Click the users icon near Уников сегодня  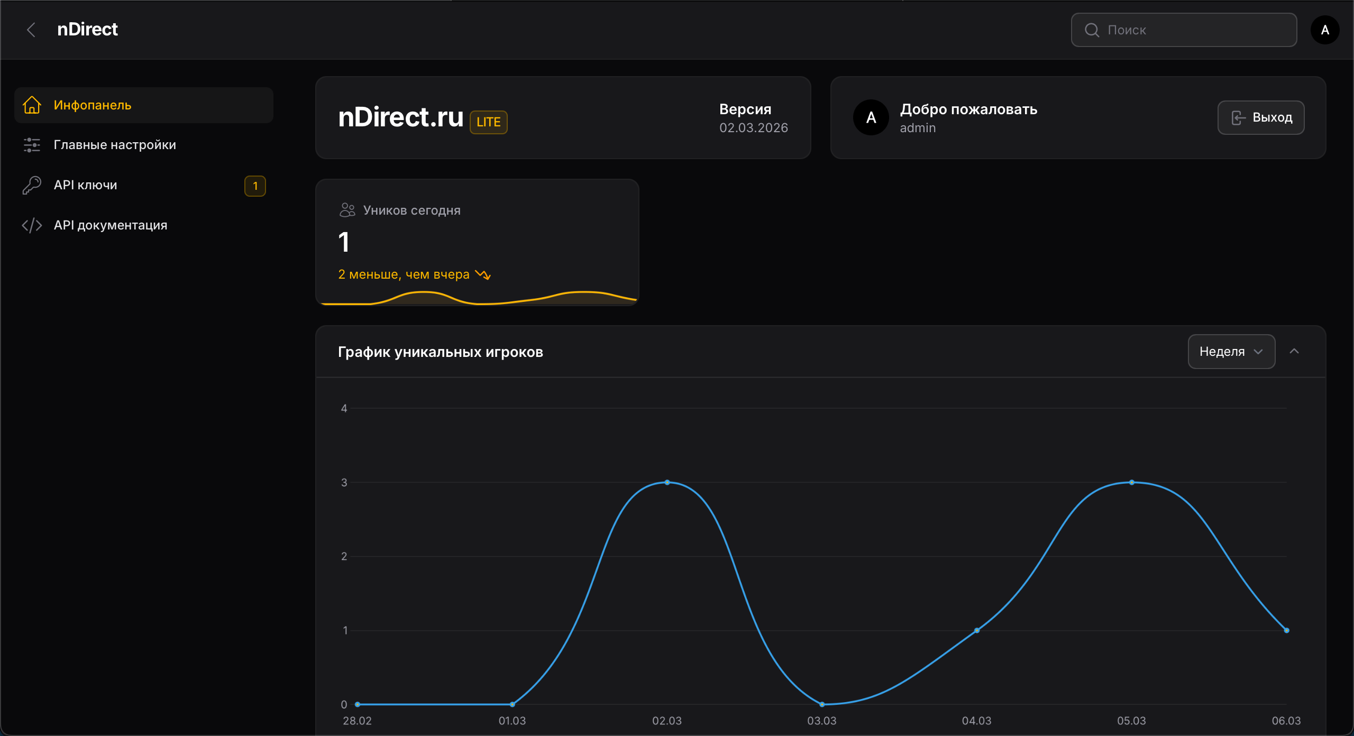click(x=347, y=210)
